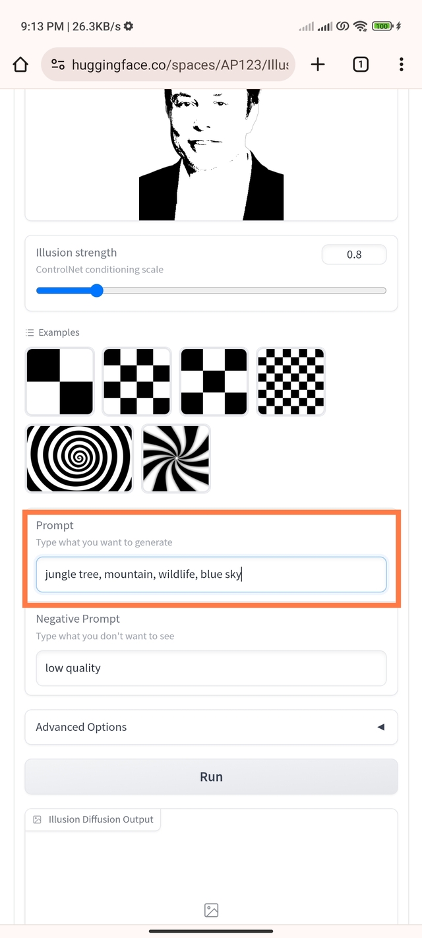
Task: Open a new tab with plus icon
Action: point(318,64)
